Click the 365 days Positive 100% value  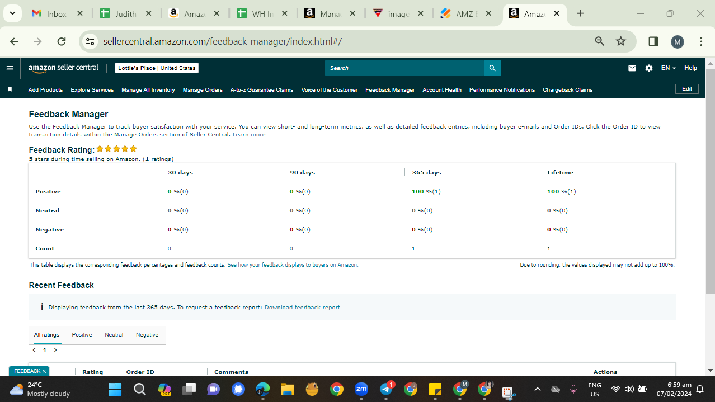426,192
